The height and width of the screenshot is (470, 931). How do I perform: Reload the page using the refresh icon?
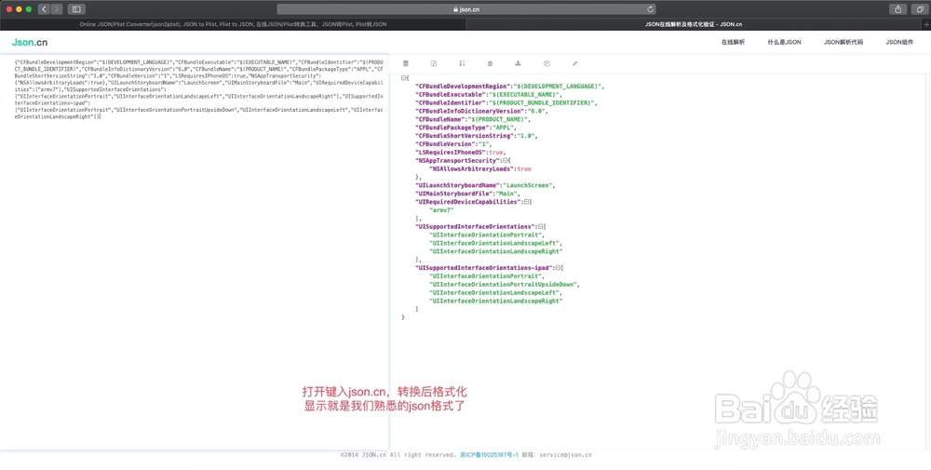(650, 9)
